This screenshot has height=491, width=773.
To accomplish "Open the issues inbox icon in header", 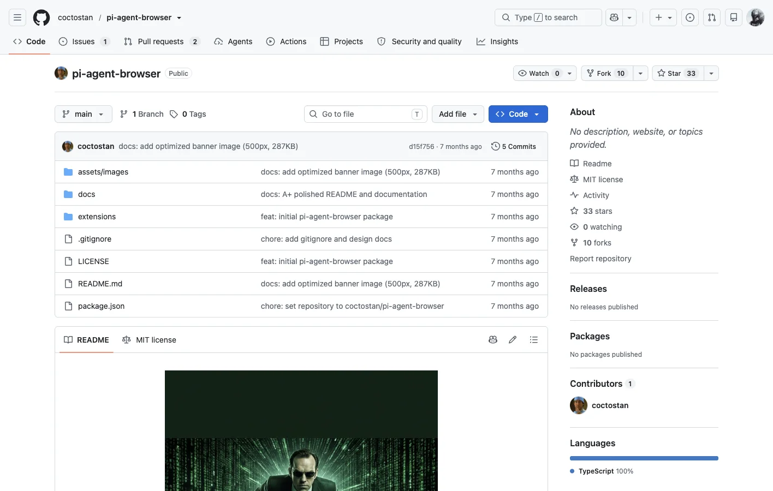I will pos(690,17).
